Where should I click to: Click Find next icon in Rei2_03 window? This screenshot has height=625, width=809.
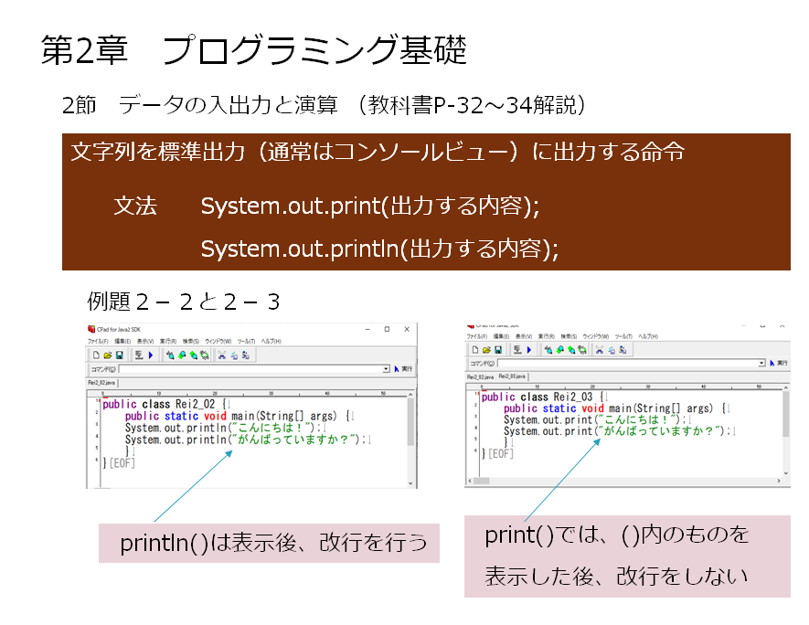tap(571, 350)
